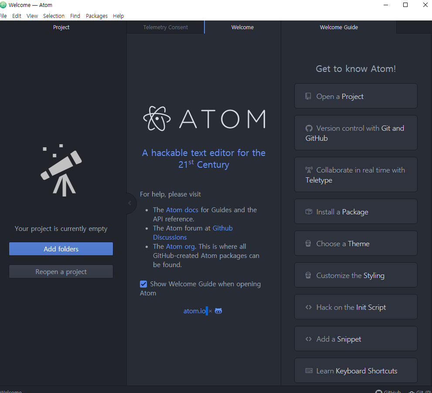Click the Add folders button
Viewport: 432px width, 393px height.
[x=61, y=249]
